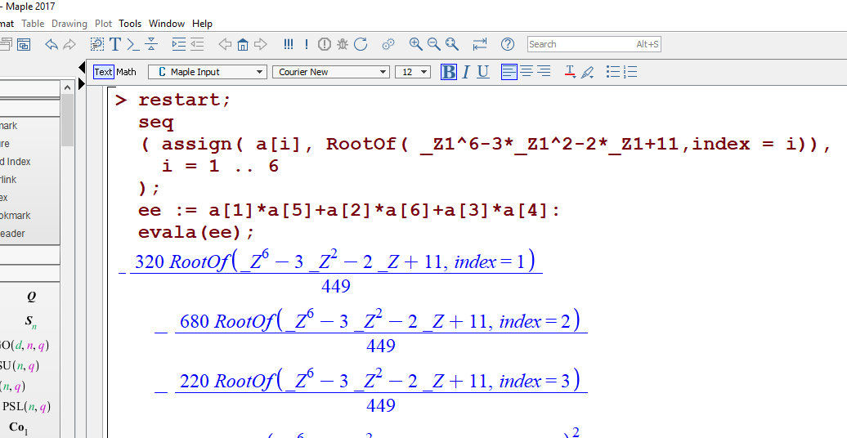This screenshot has width=847, height=438.
Task: Select the PSL(n, q) palette entry
Action: pos(26,407)
